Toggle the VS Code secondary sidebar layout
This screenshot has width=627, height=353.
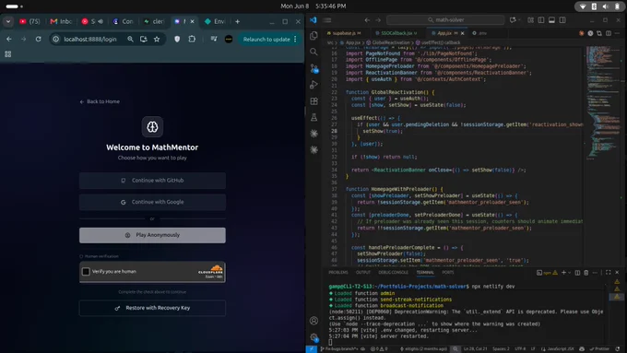[x=562, y=20]
